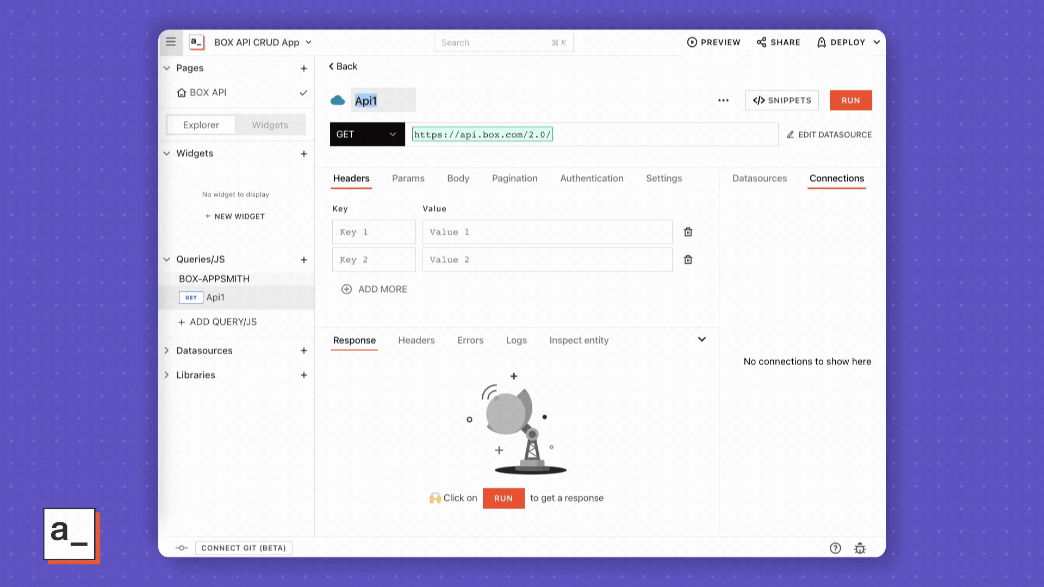The width and height of the screenshot is (1044, 587).
Task: Open the Headers request tab
Action: click(x=351, y=178)
